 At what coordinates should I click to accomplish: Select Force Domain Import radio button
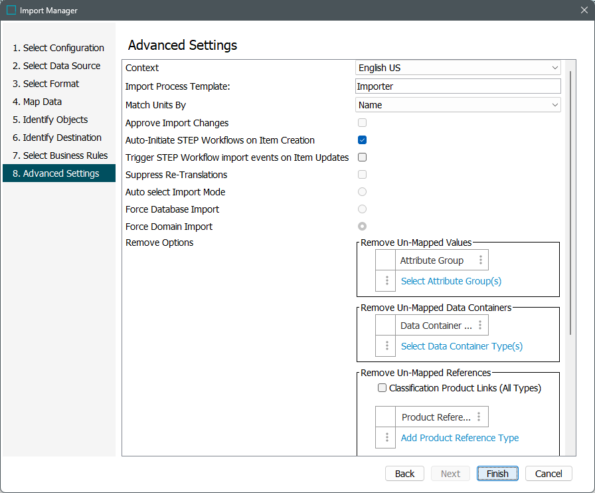[x=362, y=227]
